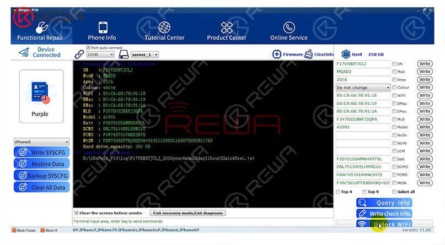This screenshot has height=245, width=445.
Task: Click the Functional Repair wrench icon
Action: coord(42,28)
